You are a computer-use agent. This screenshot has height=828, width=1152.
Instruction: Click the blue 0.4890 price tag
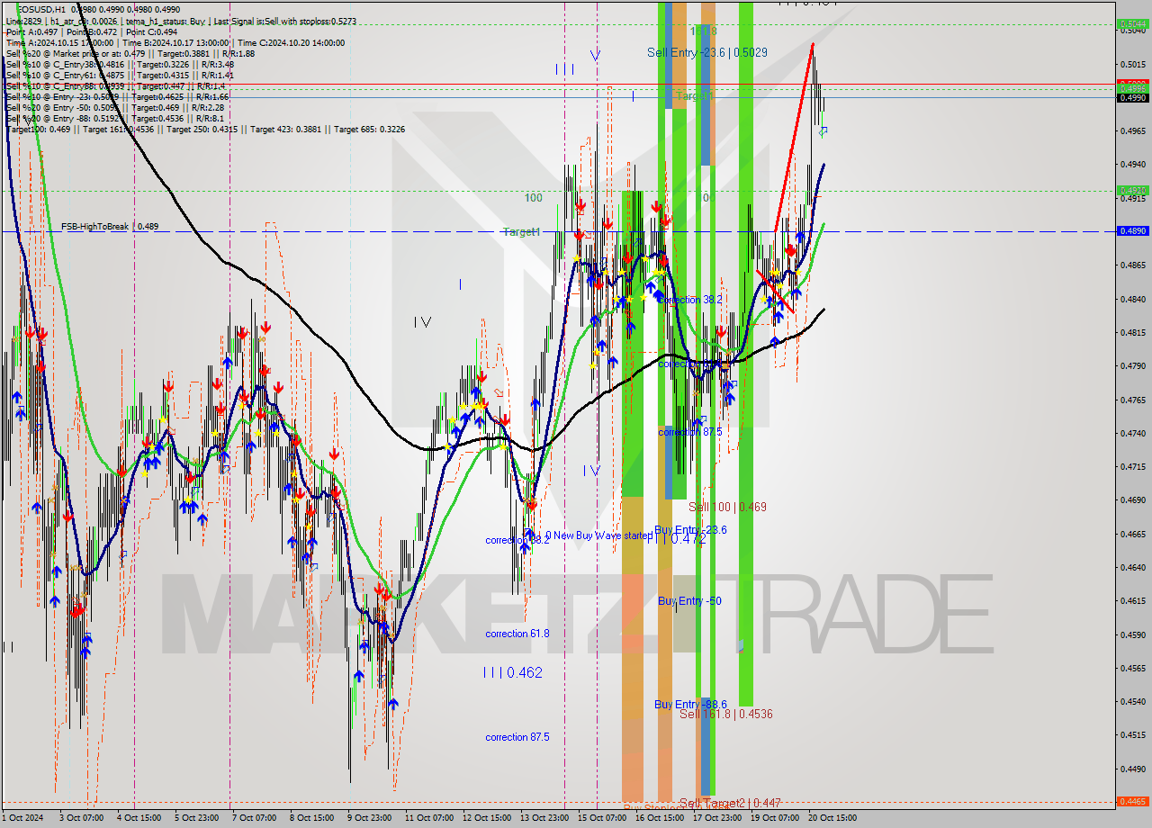pyautogui.click(x=1131, y=231)
